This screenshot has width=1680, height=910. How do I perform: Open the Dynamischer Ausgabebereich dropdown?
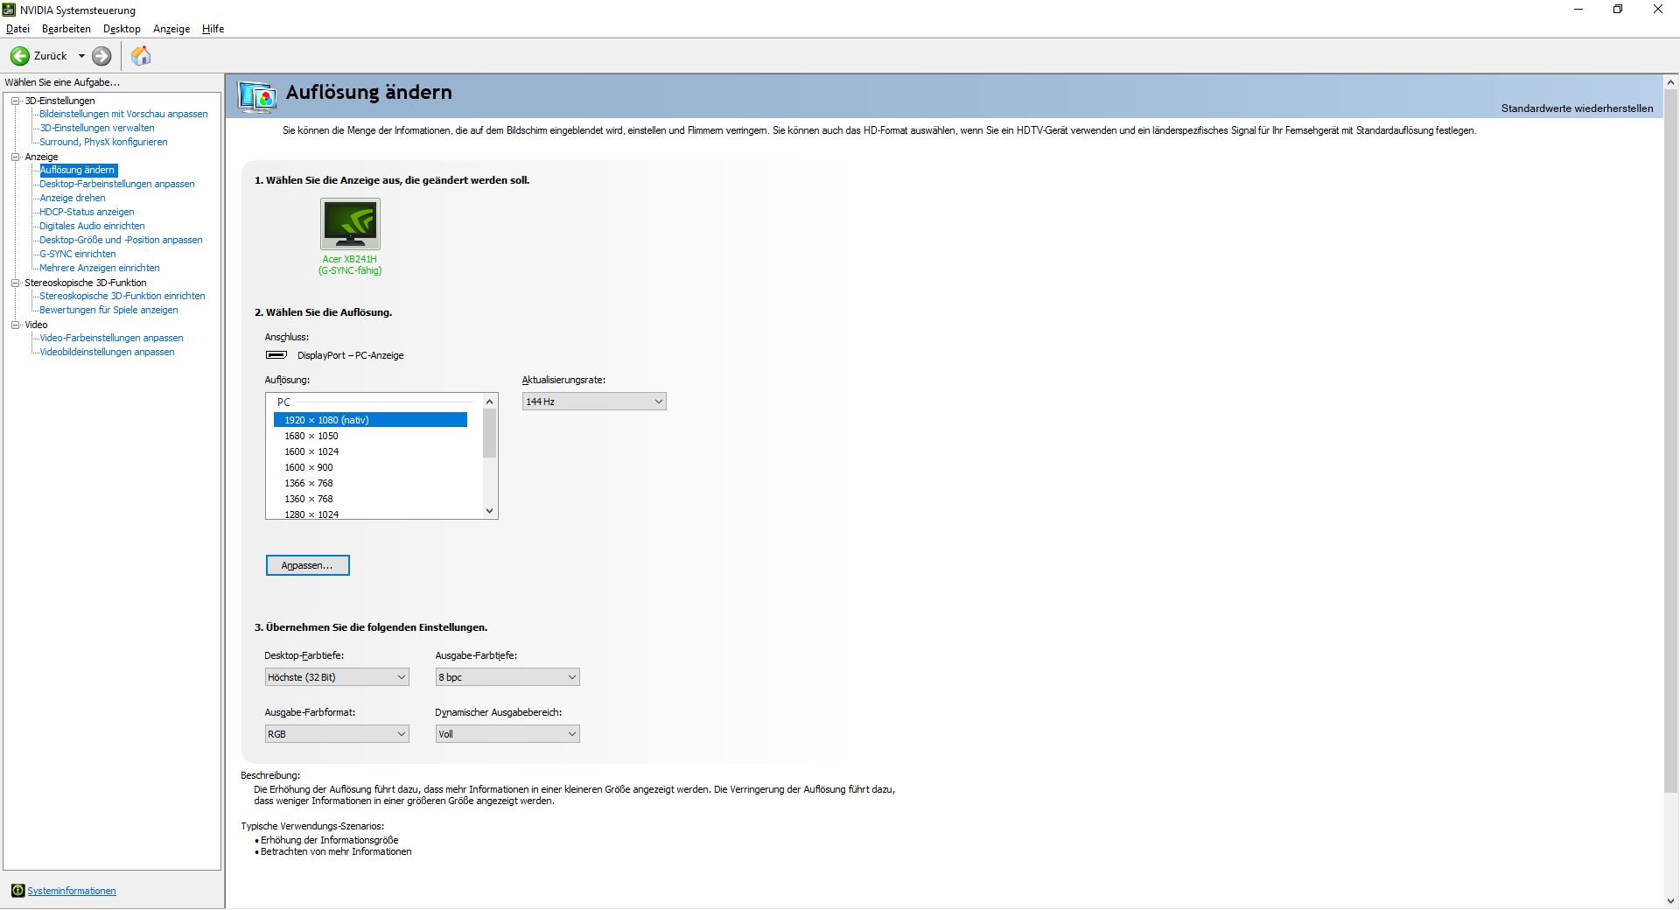point(507,734)
